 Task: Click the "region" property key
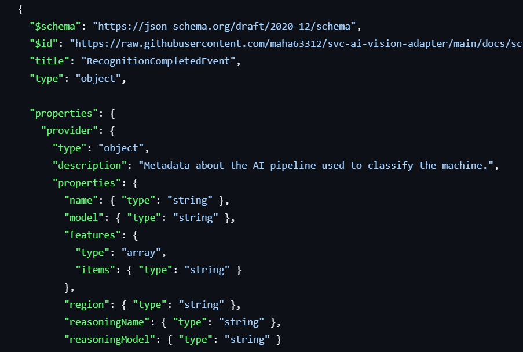(87, 304)
